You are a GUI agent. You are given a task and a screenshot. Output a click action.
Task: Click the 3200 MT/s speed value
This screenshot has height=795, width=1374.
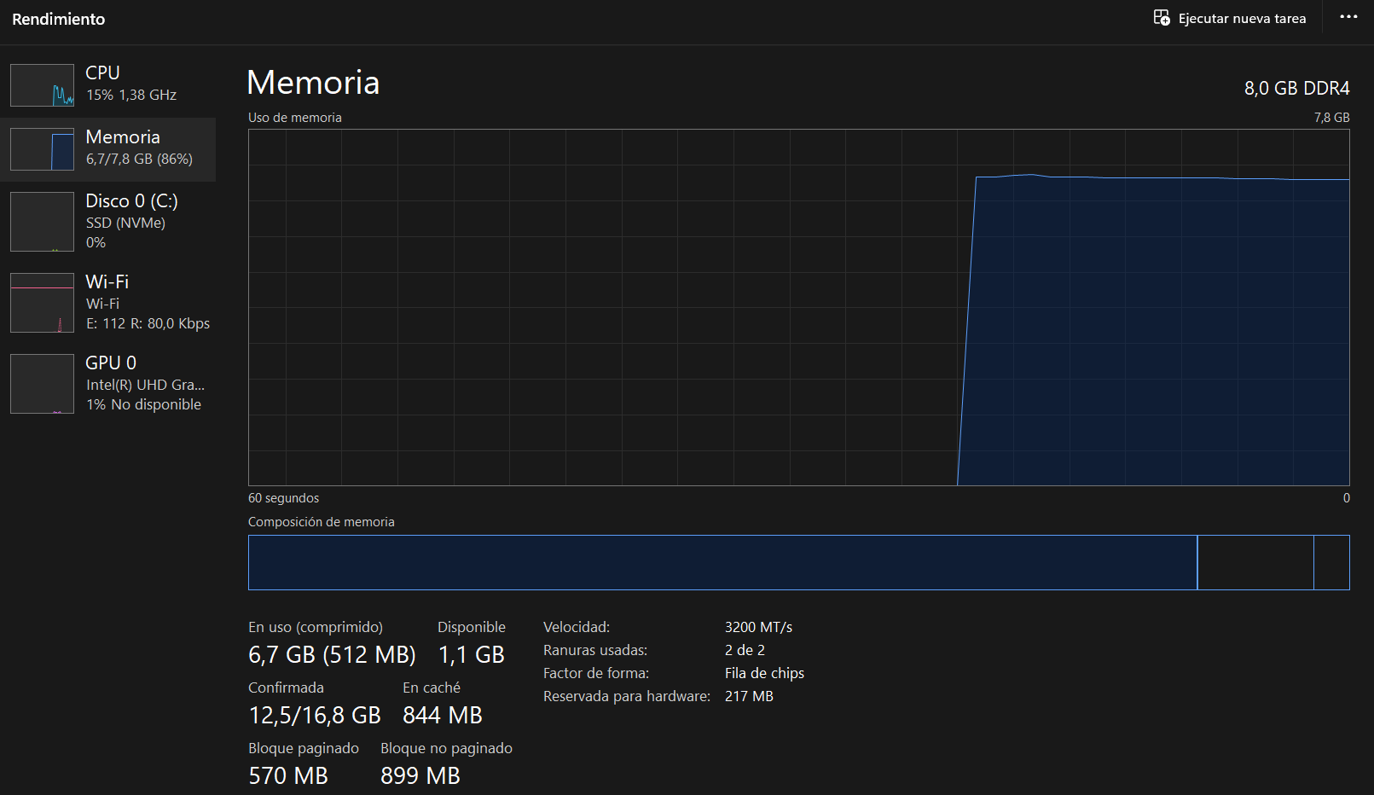point(758,627)
